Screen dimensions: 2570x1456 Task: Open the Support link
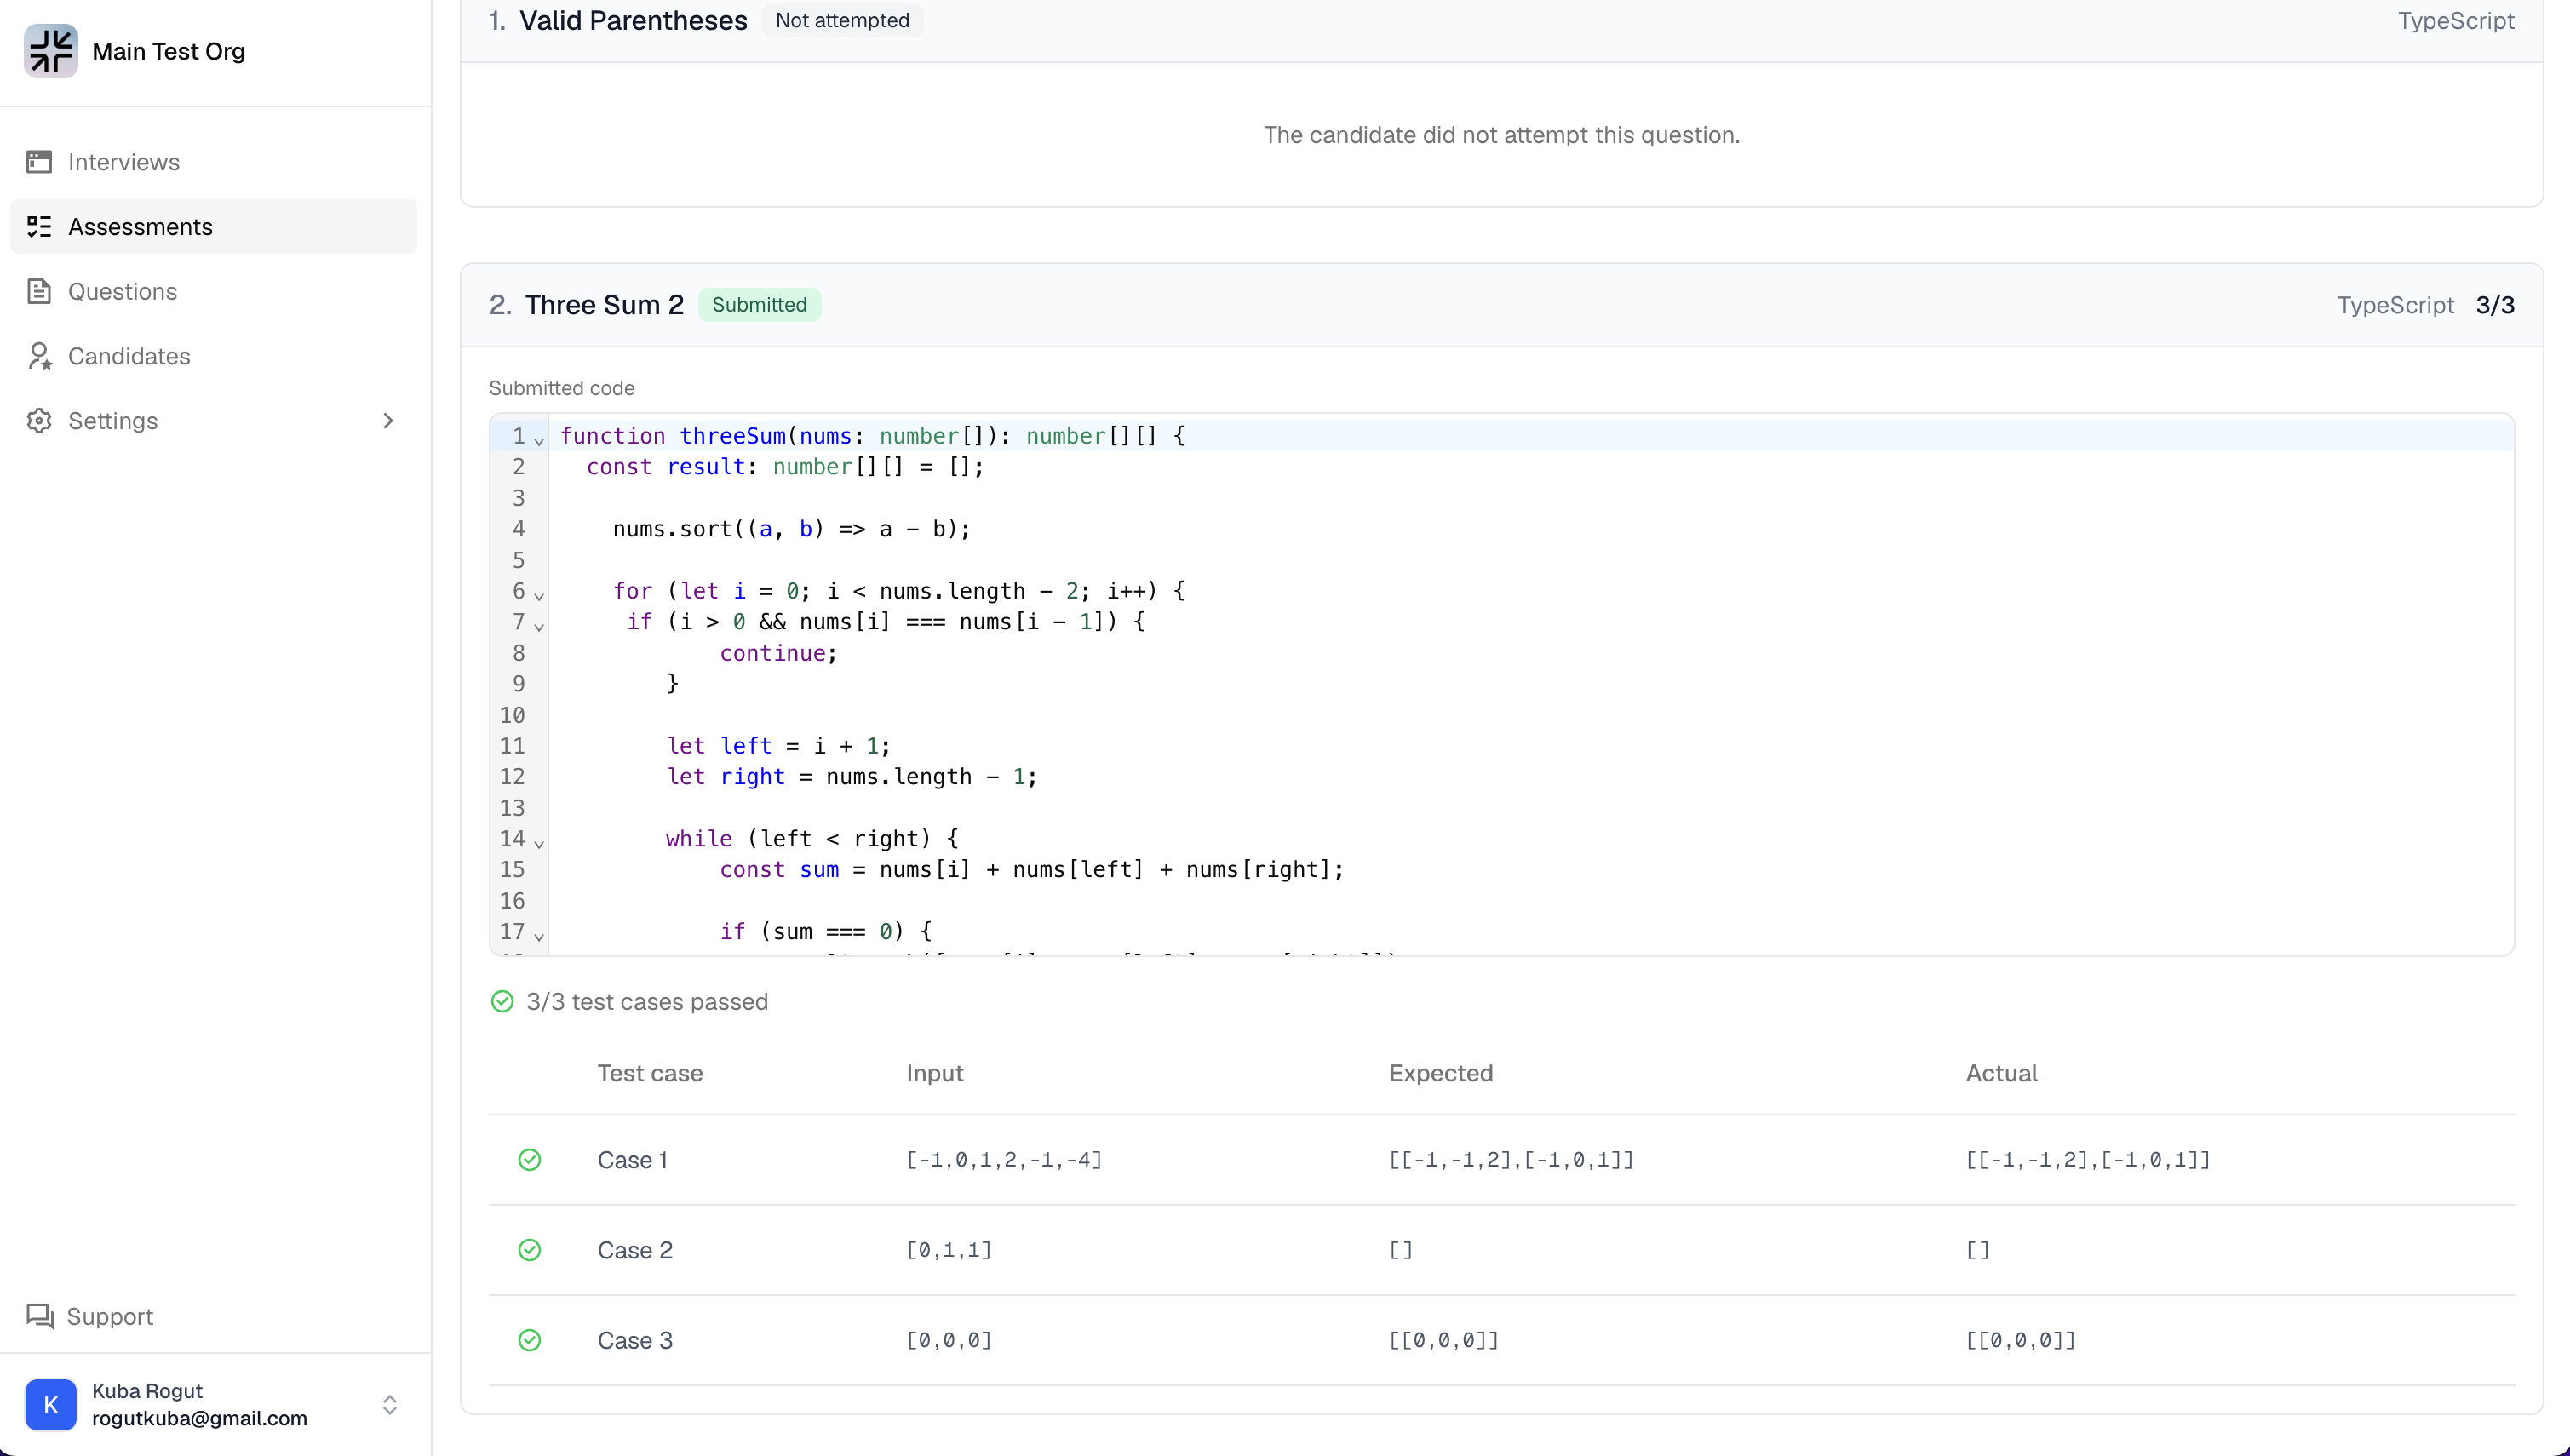click(90, 1316)
